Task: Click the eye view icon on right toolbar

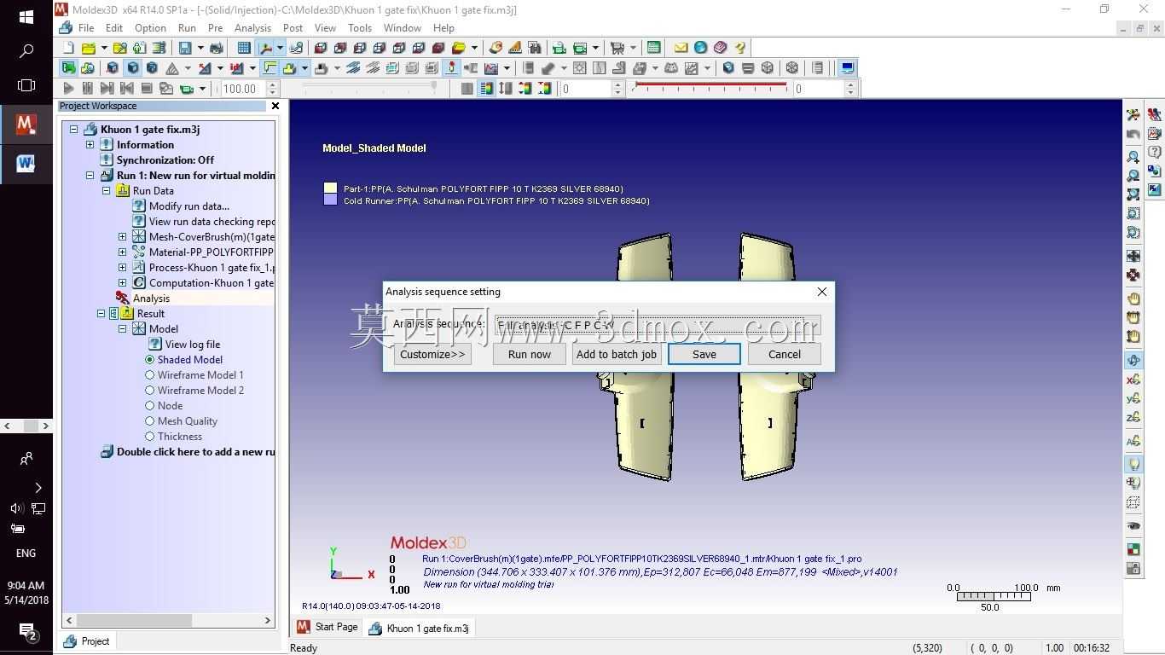Action: tap(1133, 525)
